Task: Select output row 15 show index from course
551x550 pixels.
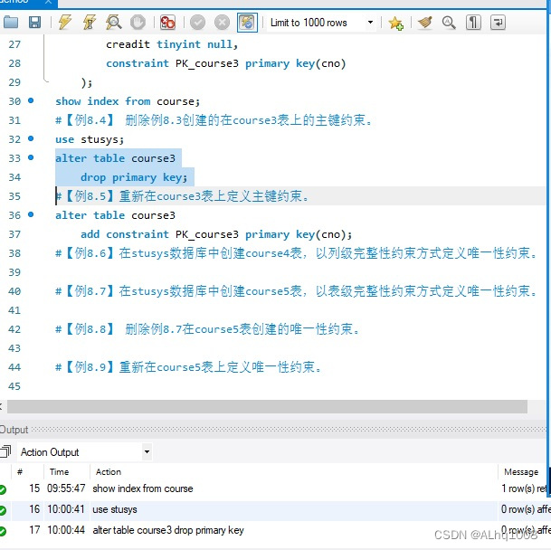Action: [274, 488]
